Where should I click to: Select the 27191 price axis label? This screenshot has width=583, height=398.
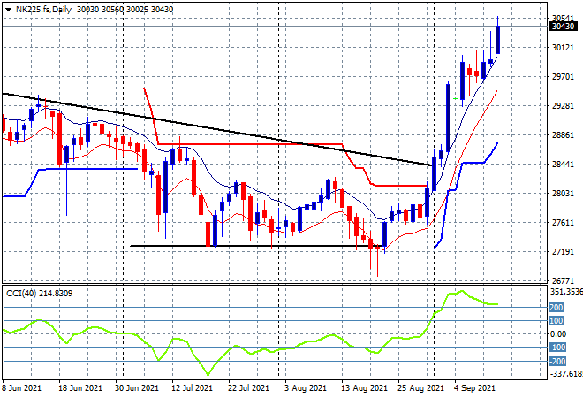point(563,252)
